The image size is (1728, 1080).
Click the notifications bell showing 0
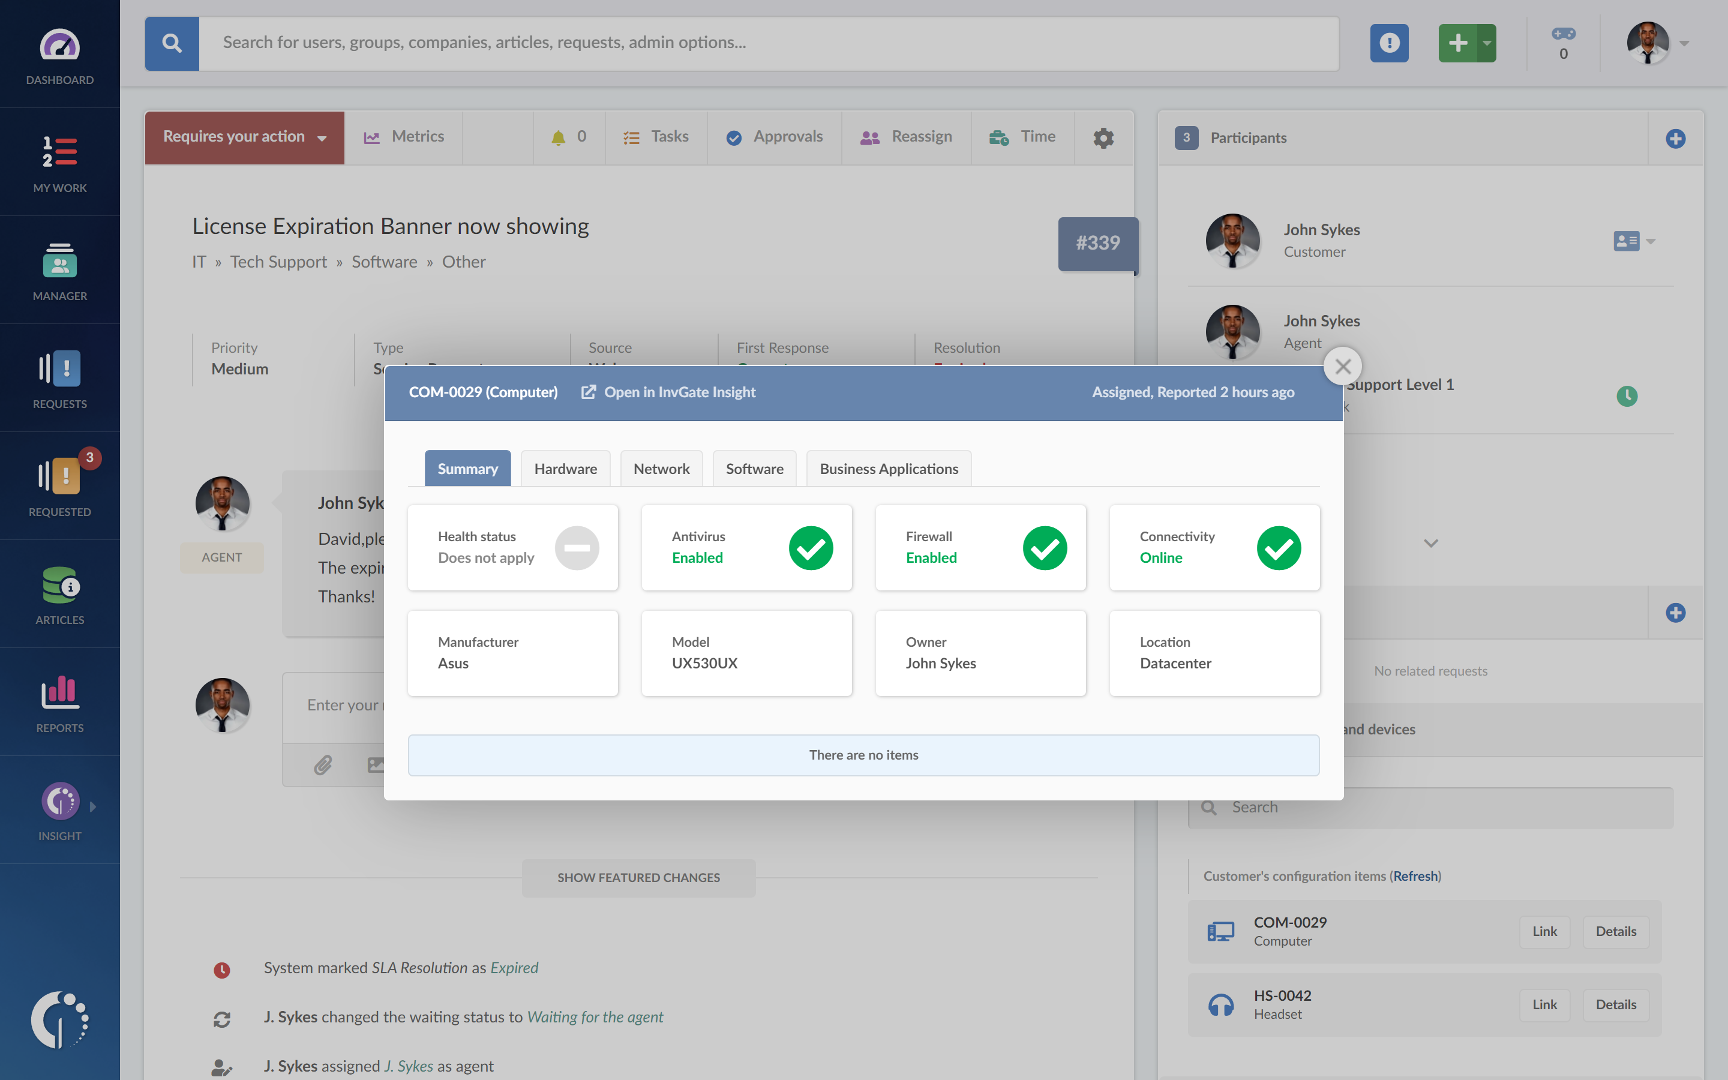click(x=568, y=136)
